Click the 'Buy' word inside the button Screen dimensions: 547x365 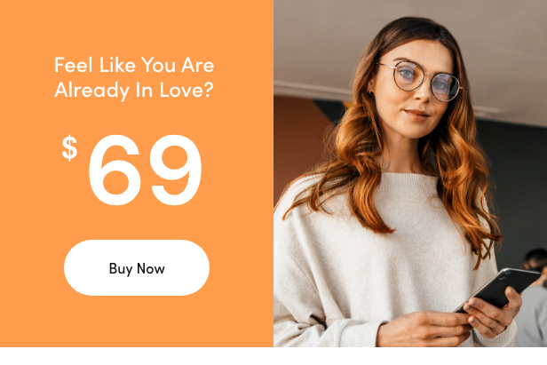point(121,269)
